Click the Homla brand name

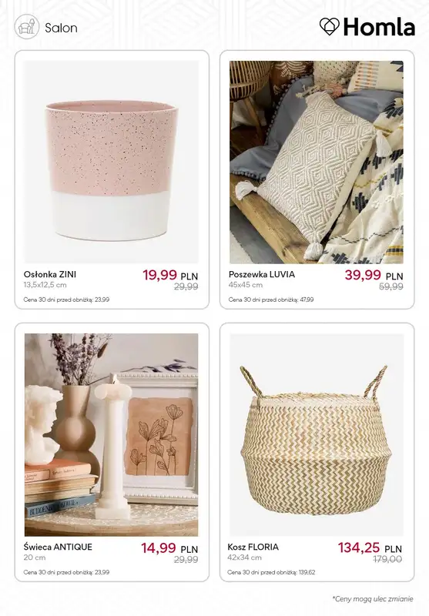(x=379, y=27)
